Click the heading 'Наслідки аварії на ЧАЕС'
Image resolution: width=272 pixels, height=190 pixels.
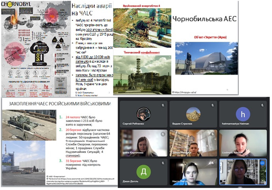pos(91,9)
